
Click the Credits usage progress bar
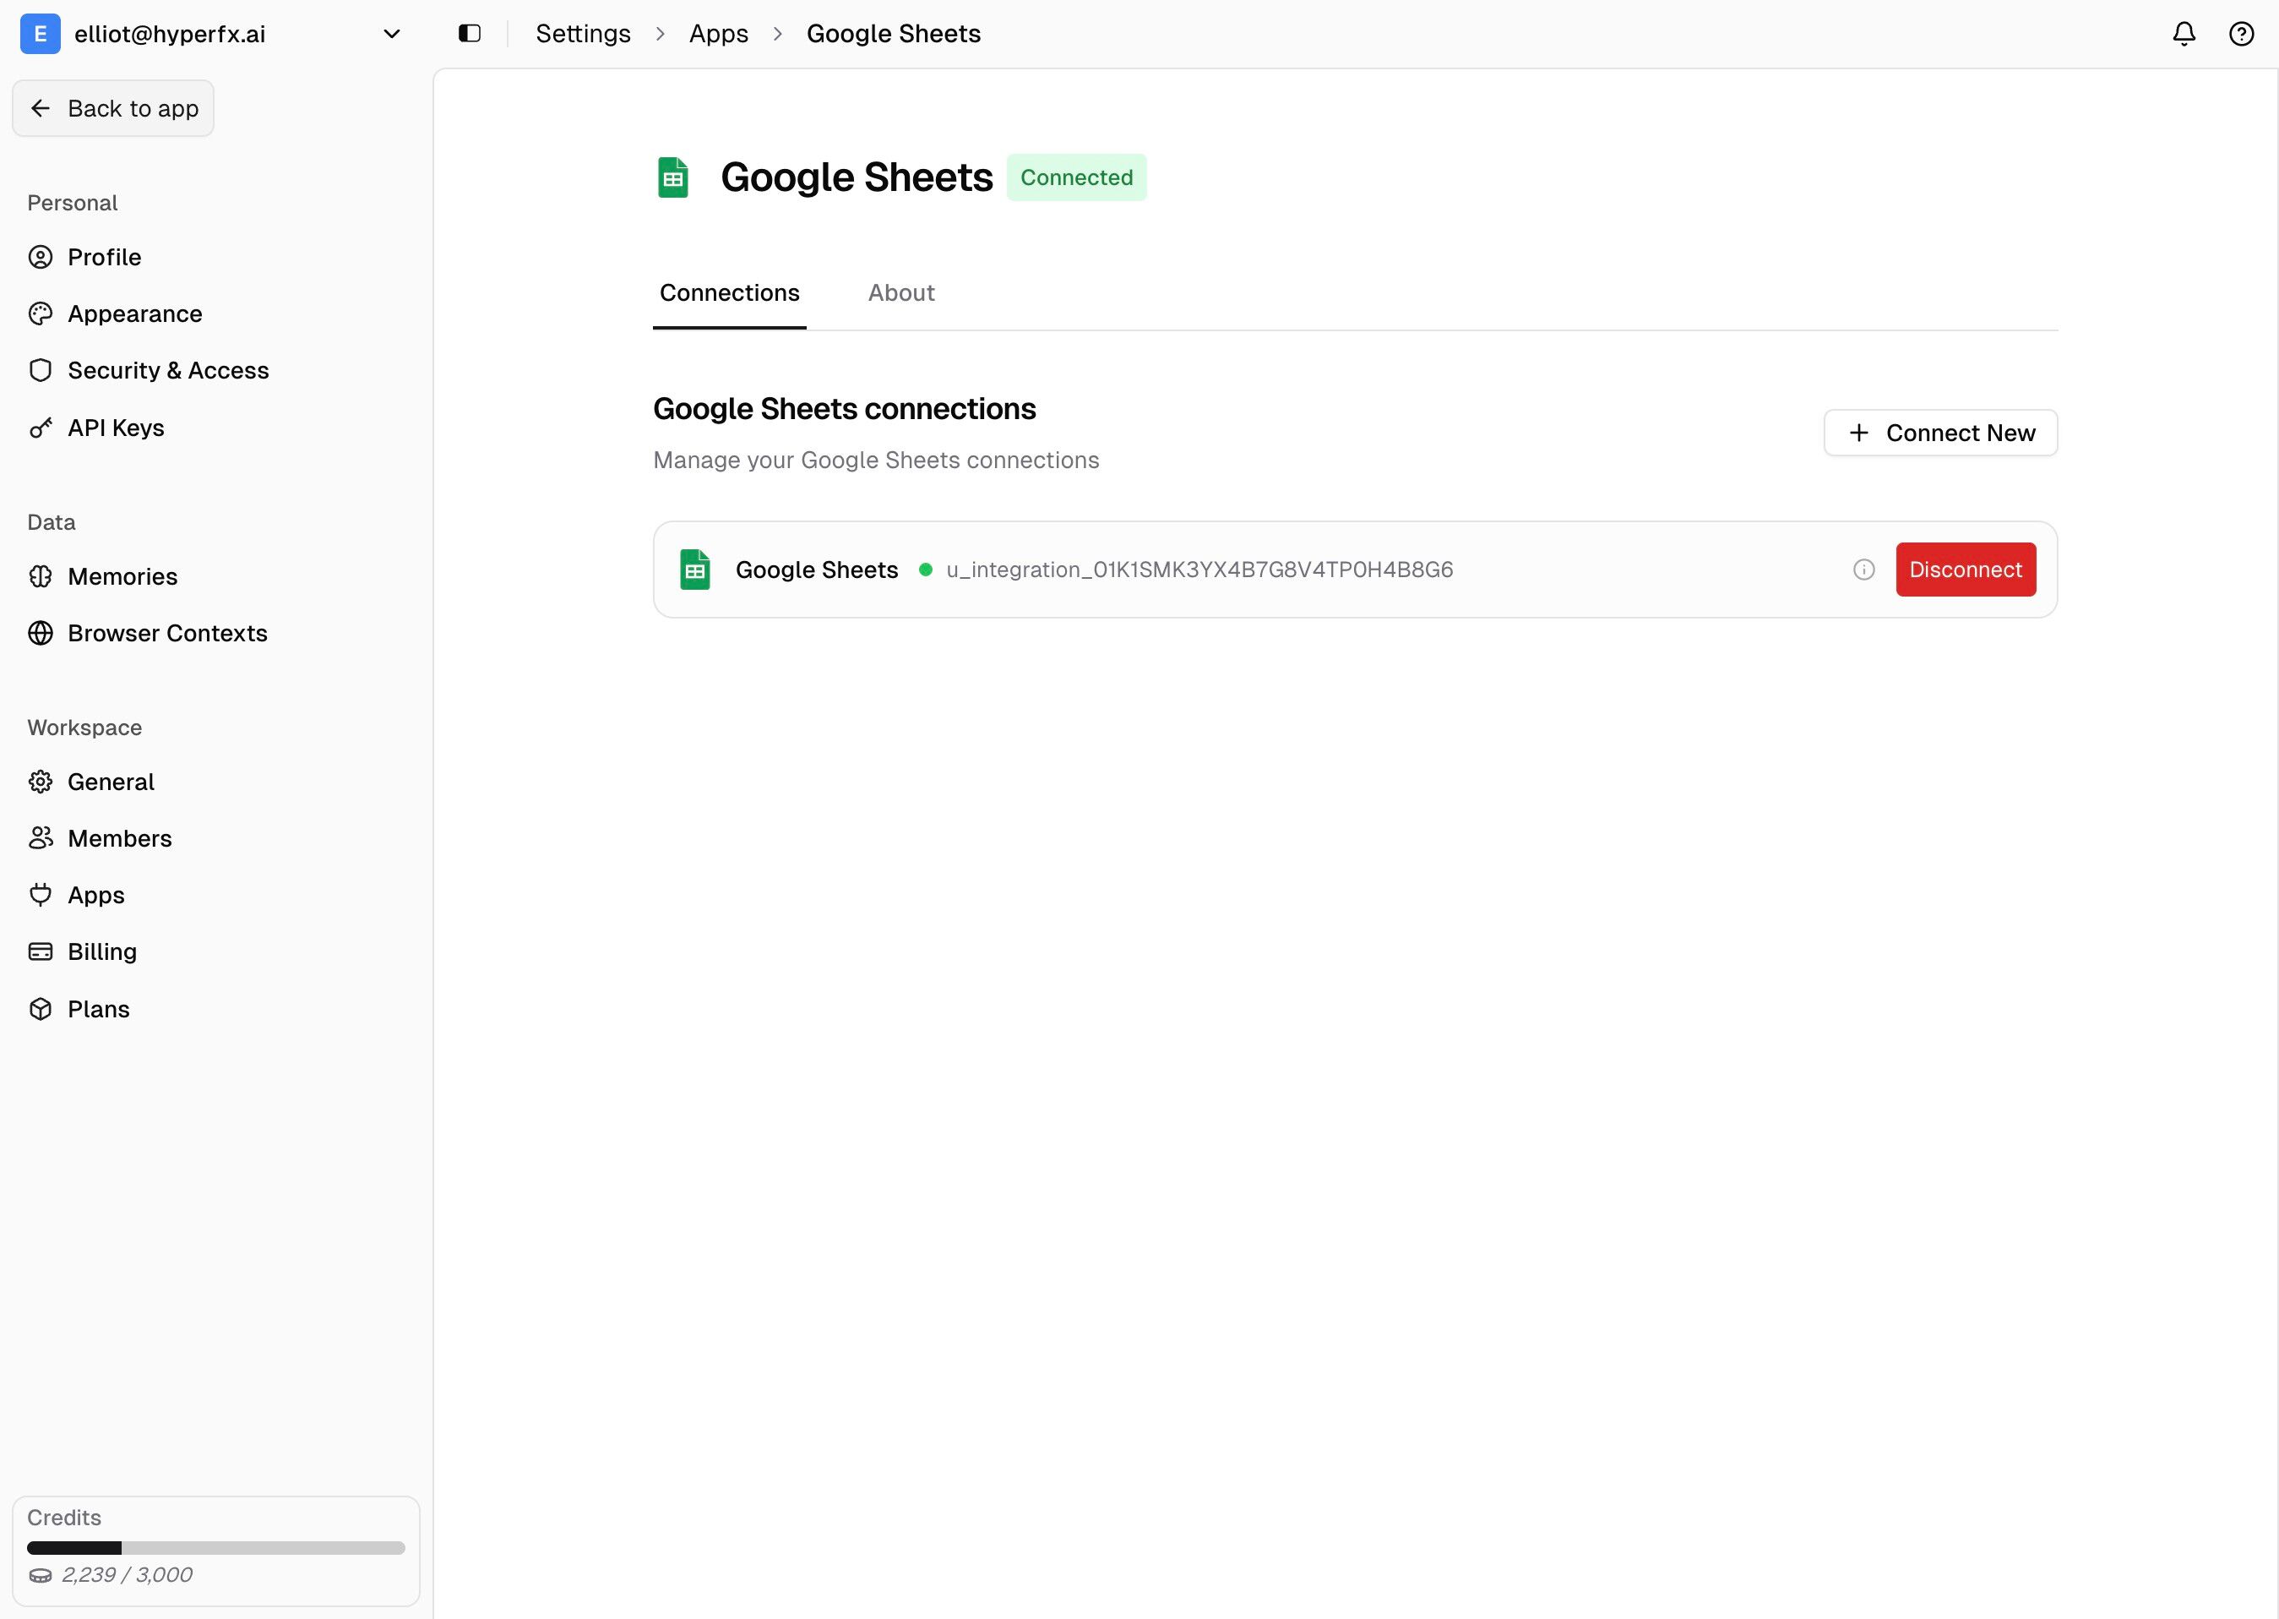tap(215, 1548)
